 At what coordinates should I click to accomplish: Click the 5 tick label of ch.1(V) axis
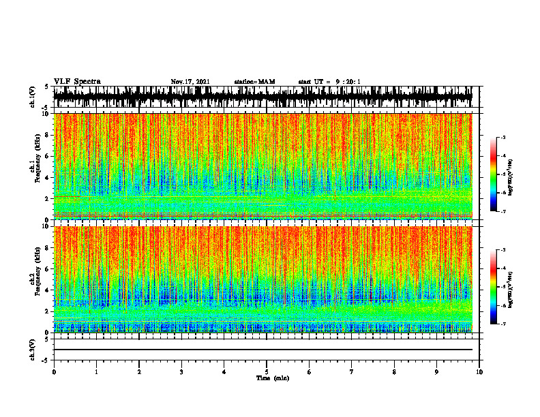(x=47, y=87)
